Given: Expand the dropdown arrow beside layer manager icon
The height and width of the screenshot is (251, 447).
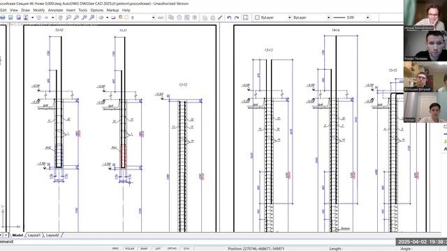Looking at the screenshot, I should pos(107,17).
